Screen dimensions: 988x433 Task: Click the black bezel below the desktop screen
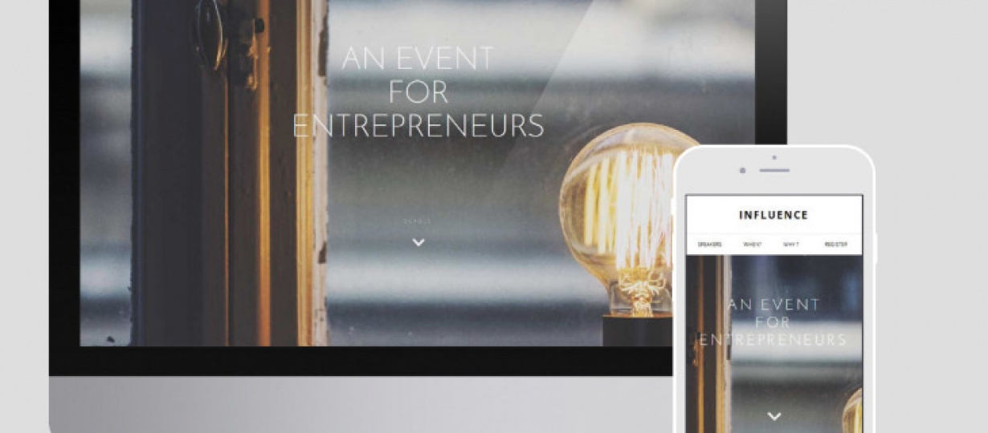(x=361, y=361)
